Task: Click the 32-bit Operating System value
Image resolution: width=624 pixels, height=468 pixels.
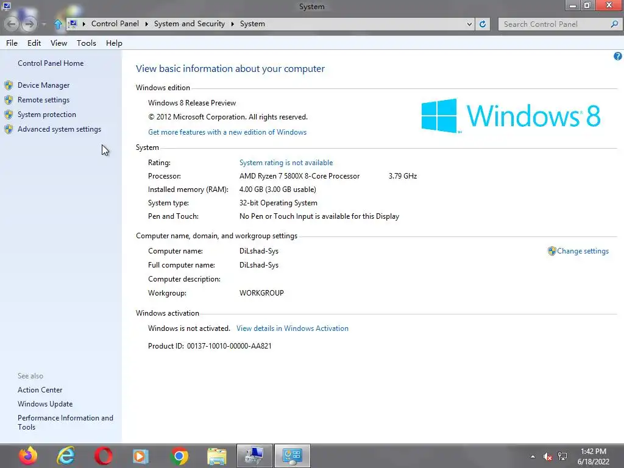Action: coord(278,203)
